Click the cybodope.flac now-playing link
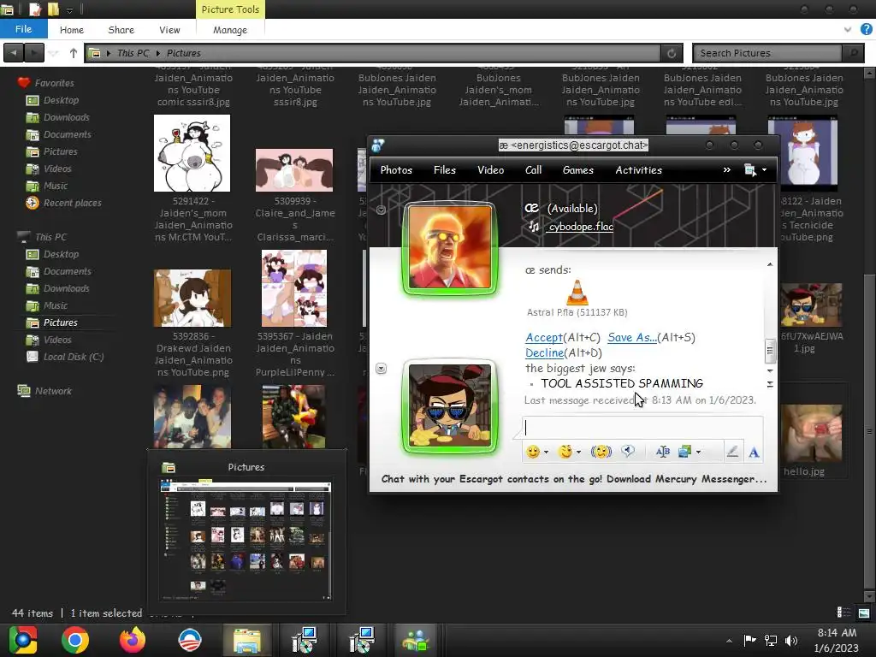 point(581,226)
